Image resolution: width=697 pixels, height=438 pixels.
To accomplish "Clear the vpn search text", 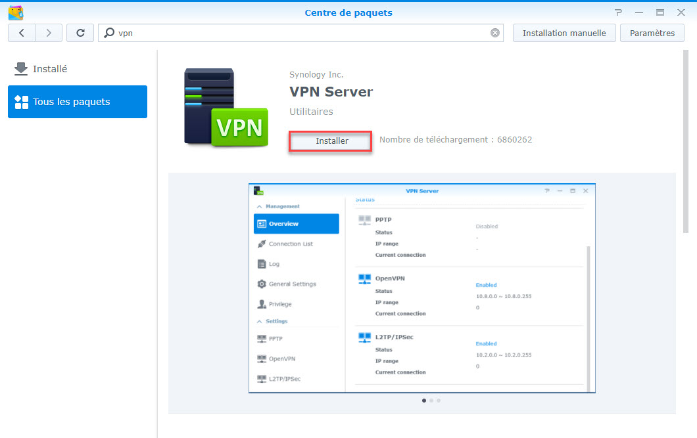I will (x=495, y=33).
